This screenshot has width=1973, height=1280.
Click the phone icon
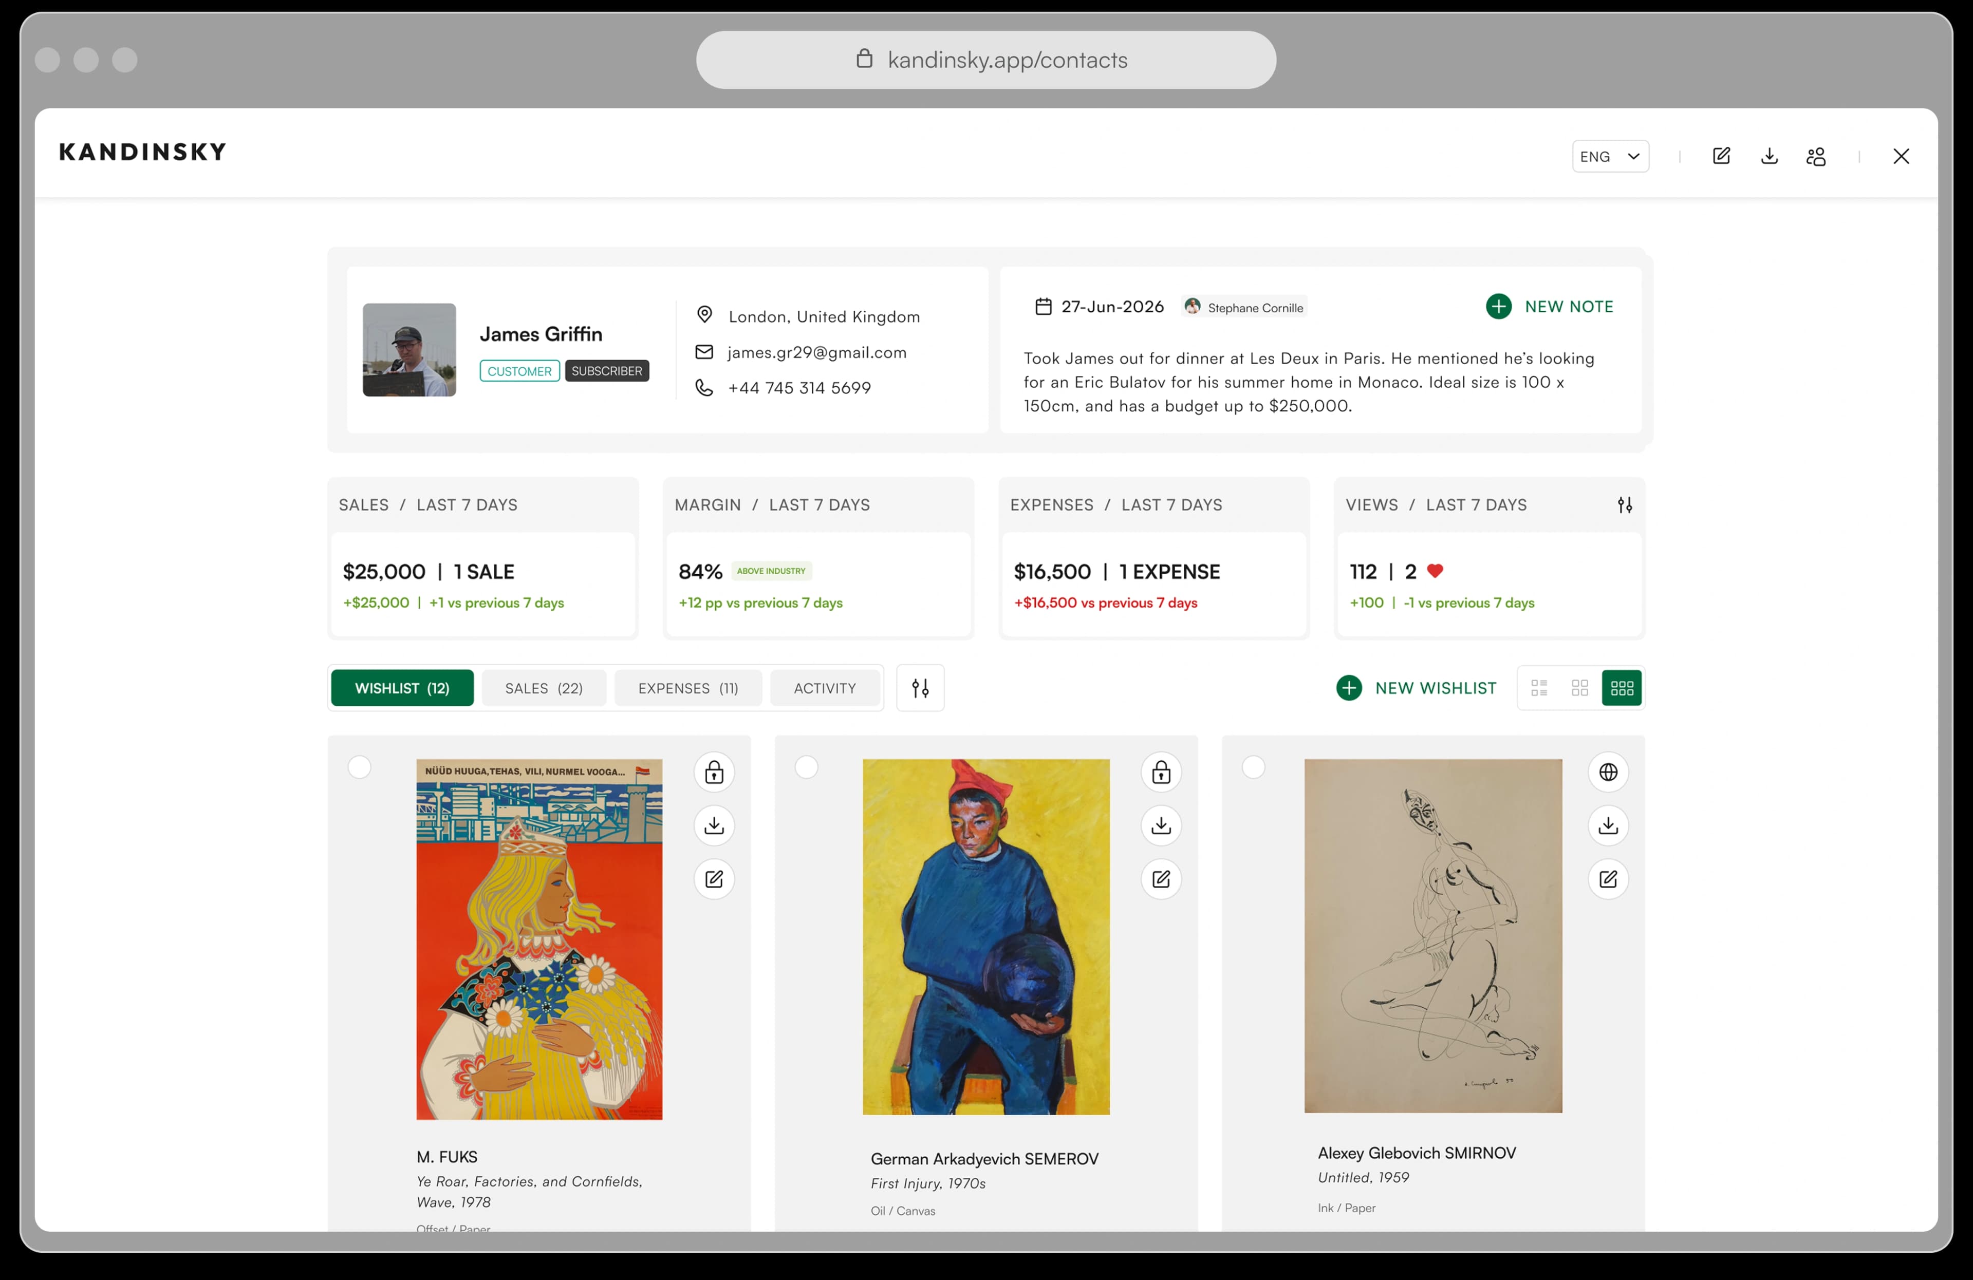coord(704,387)
